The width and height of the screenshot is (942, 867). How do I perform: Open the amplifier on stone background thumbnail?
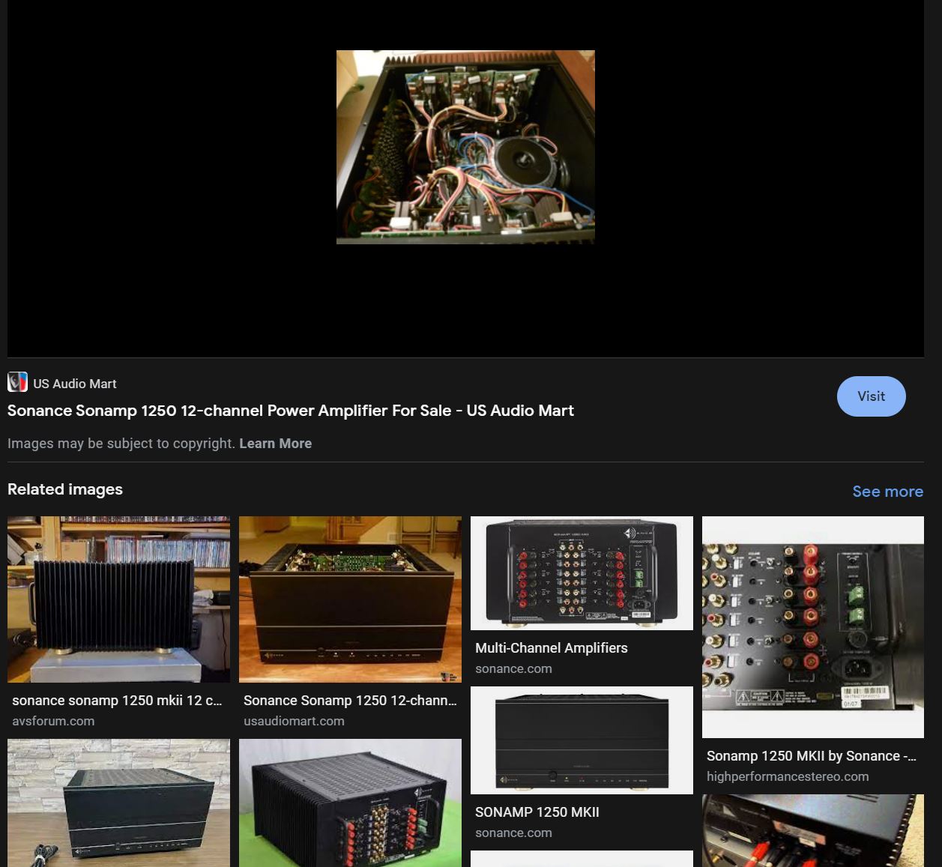118,803
